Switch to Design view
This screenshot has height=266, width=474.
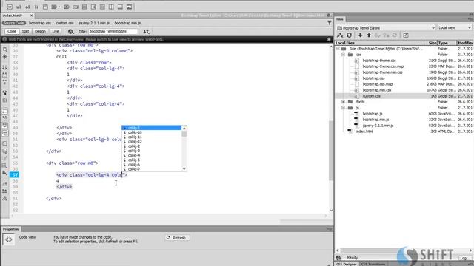click(x=40, y=31)
